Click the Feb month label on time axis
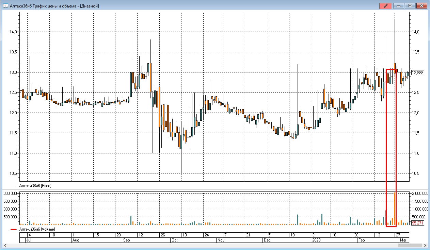Viewport: 430px width, 250px height. [361, 240]
